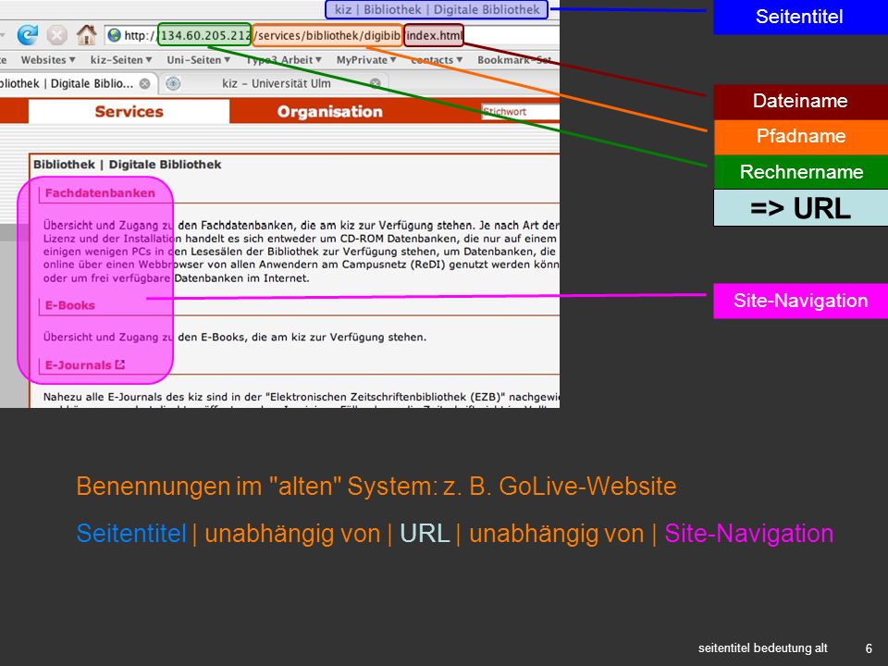
Task: Open the Bookmark-Set bookmark folder
Action: point(514,59)
